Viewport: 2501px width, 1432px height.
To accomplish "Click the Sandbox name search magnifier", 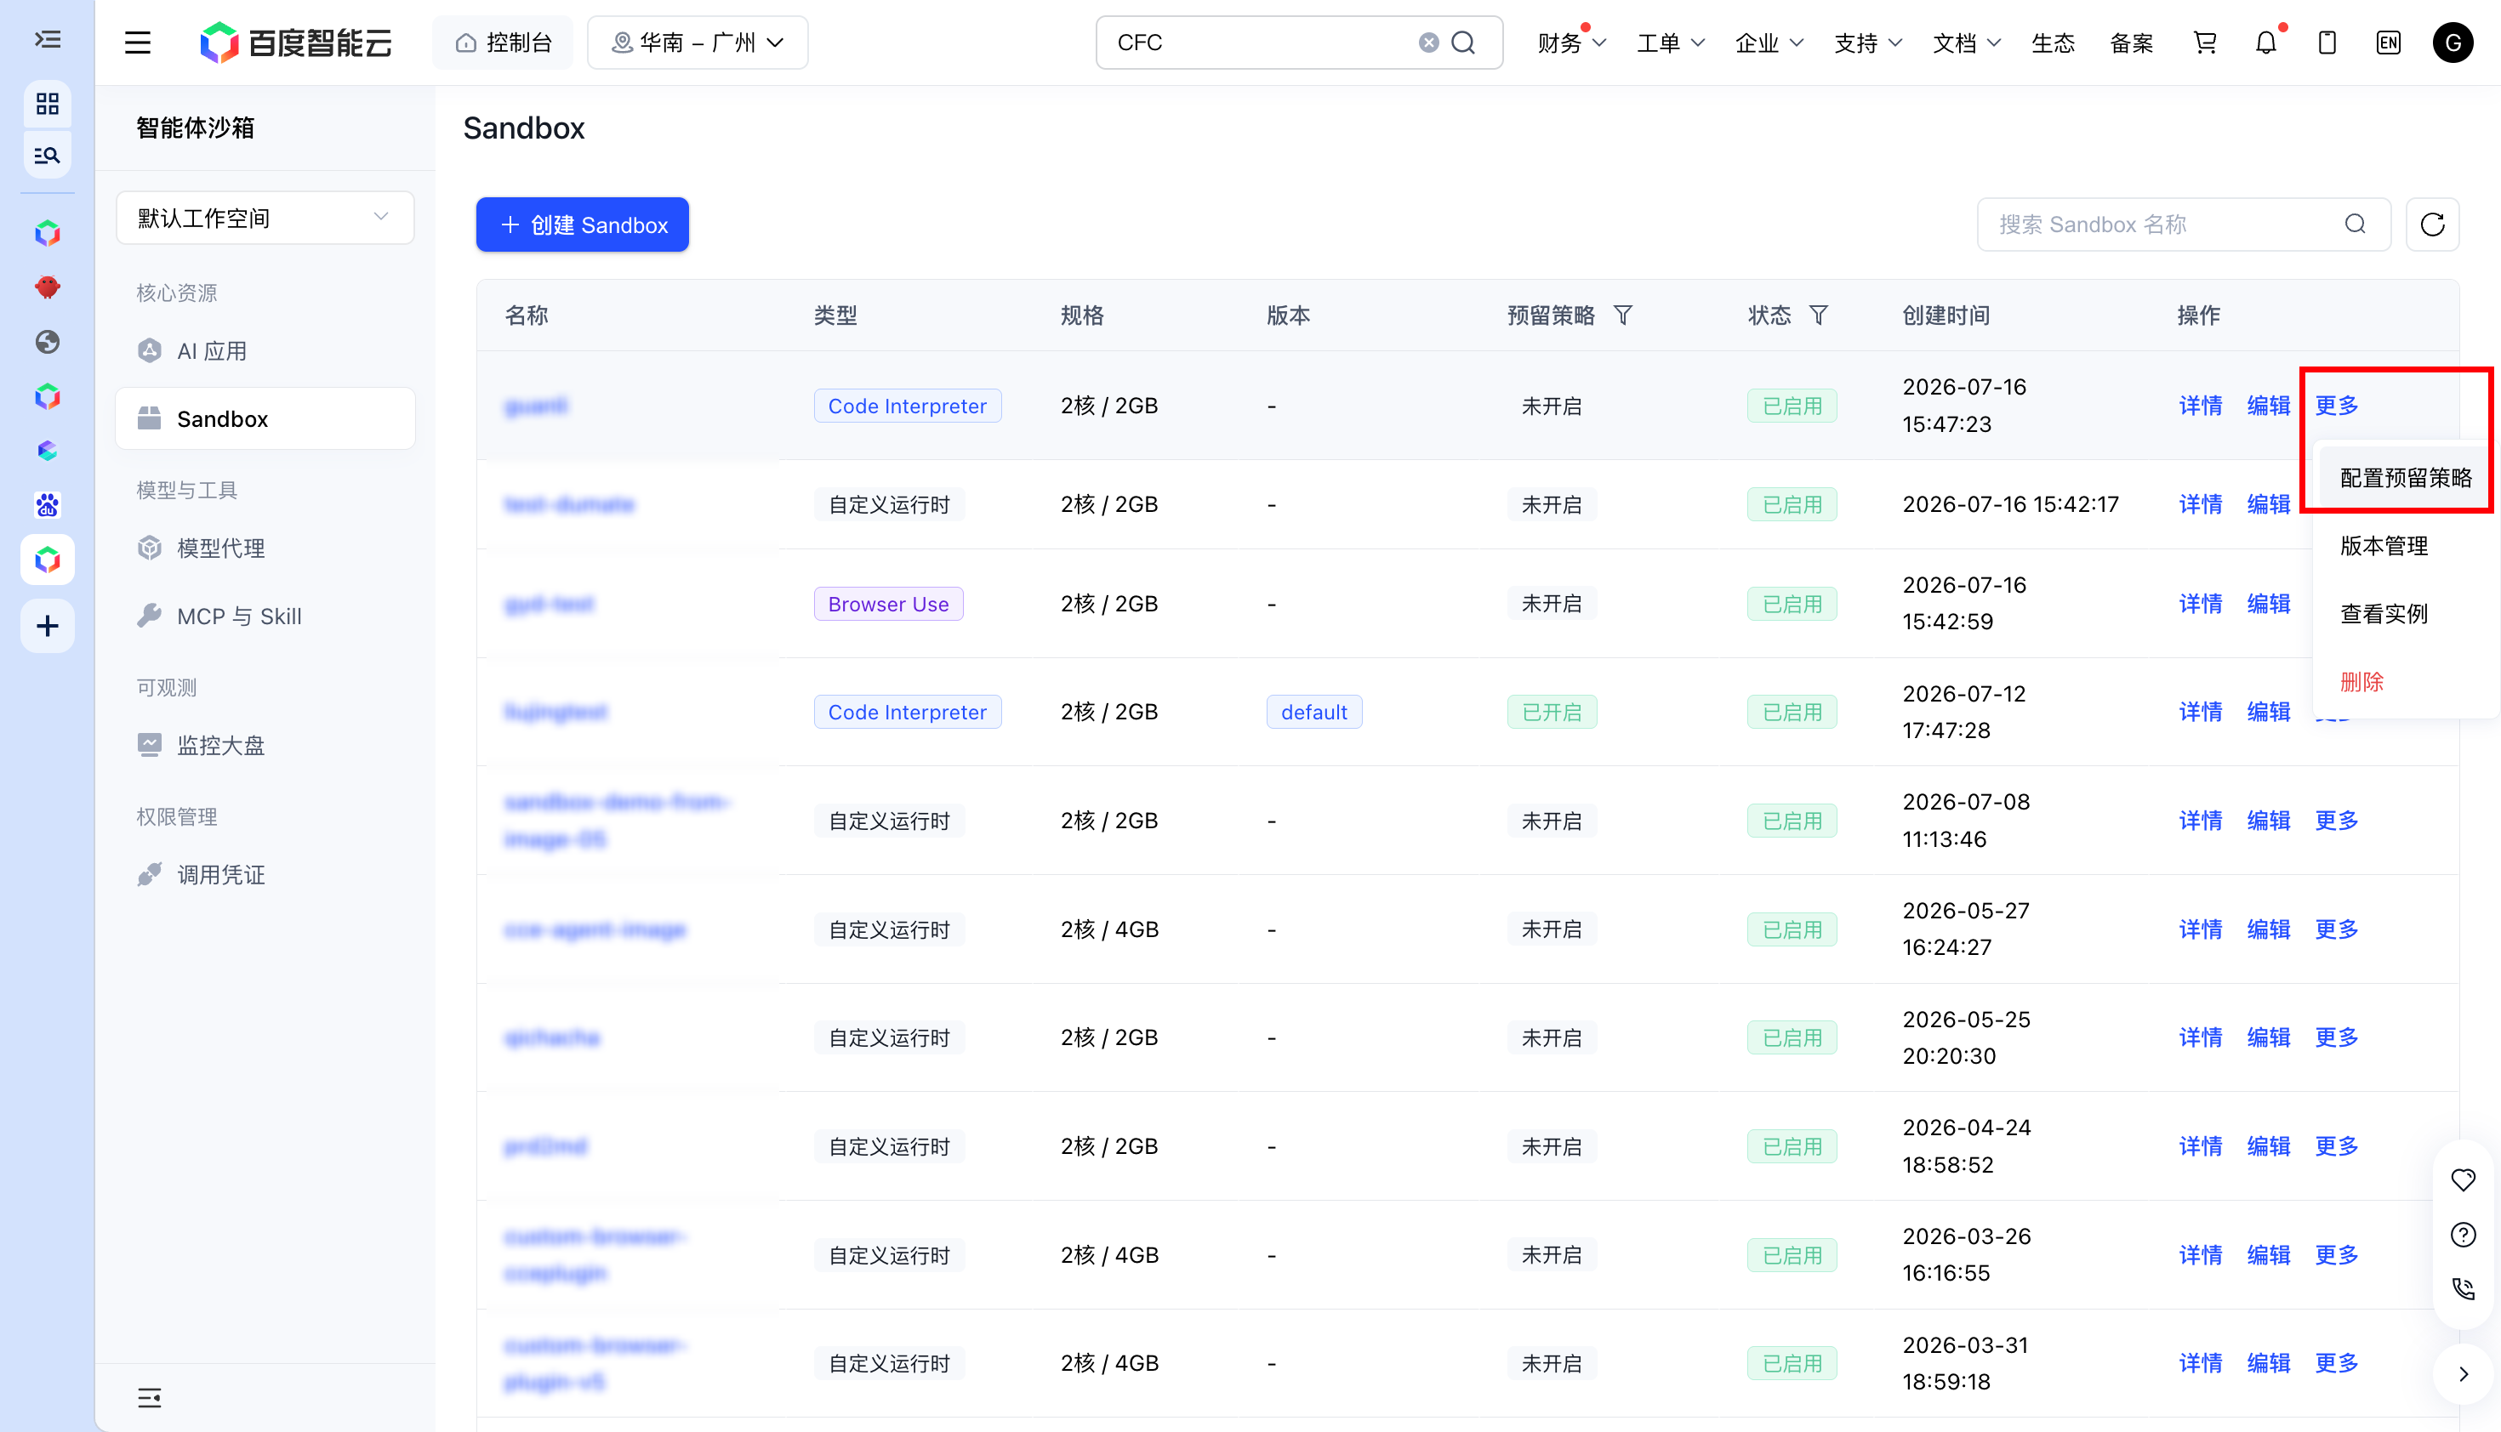I will (x=2356, y=224).
